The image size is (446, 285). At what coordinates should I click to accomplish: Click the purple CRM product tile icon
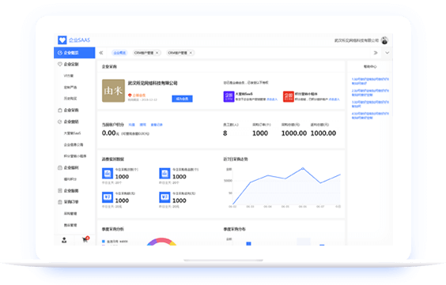pyautogui.click(x=229, y=96)
